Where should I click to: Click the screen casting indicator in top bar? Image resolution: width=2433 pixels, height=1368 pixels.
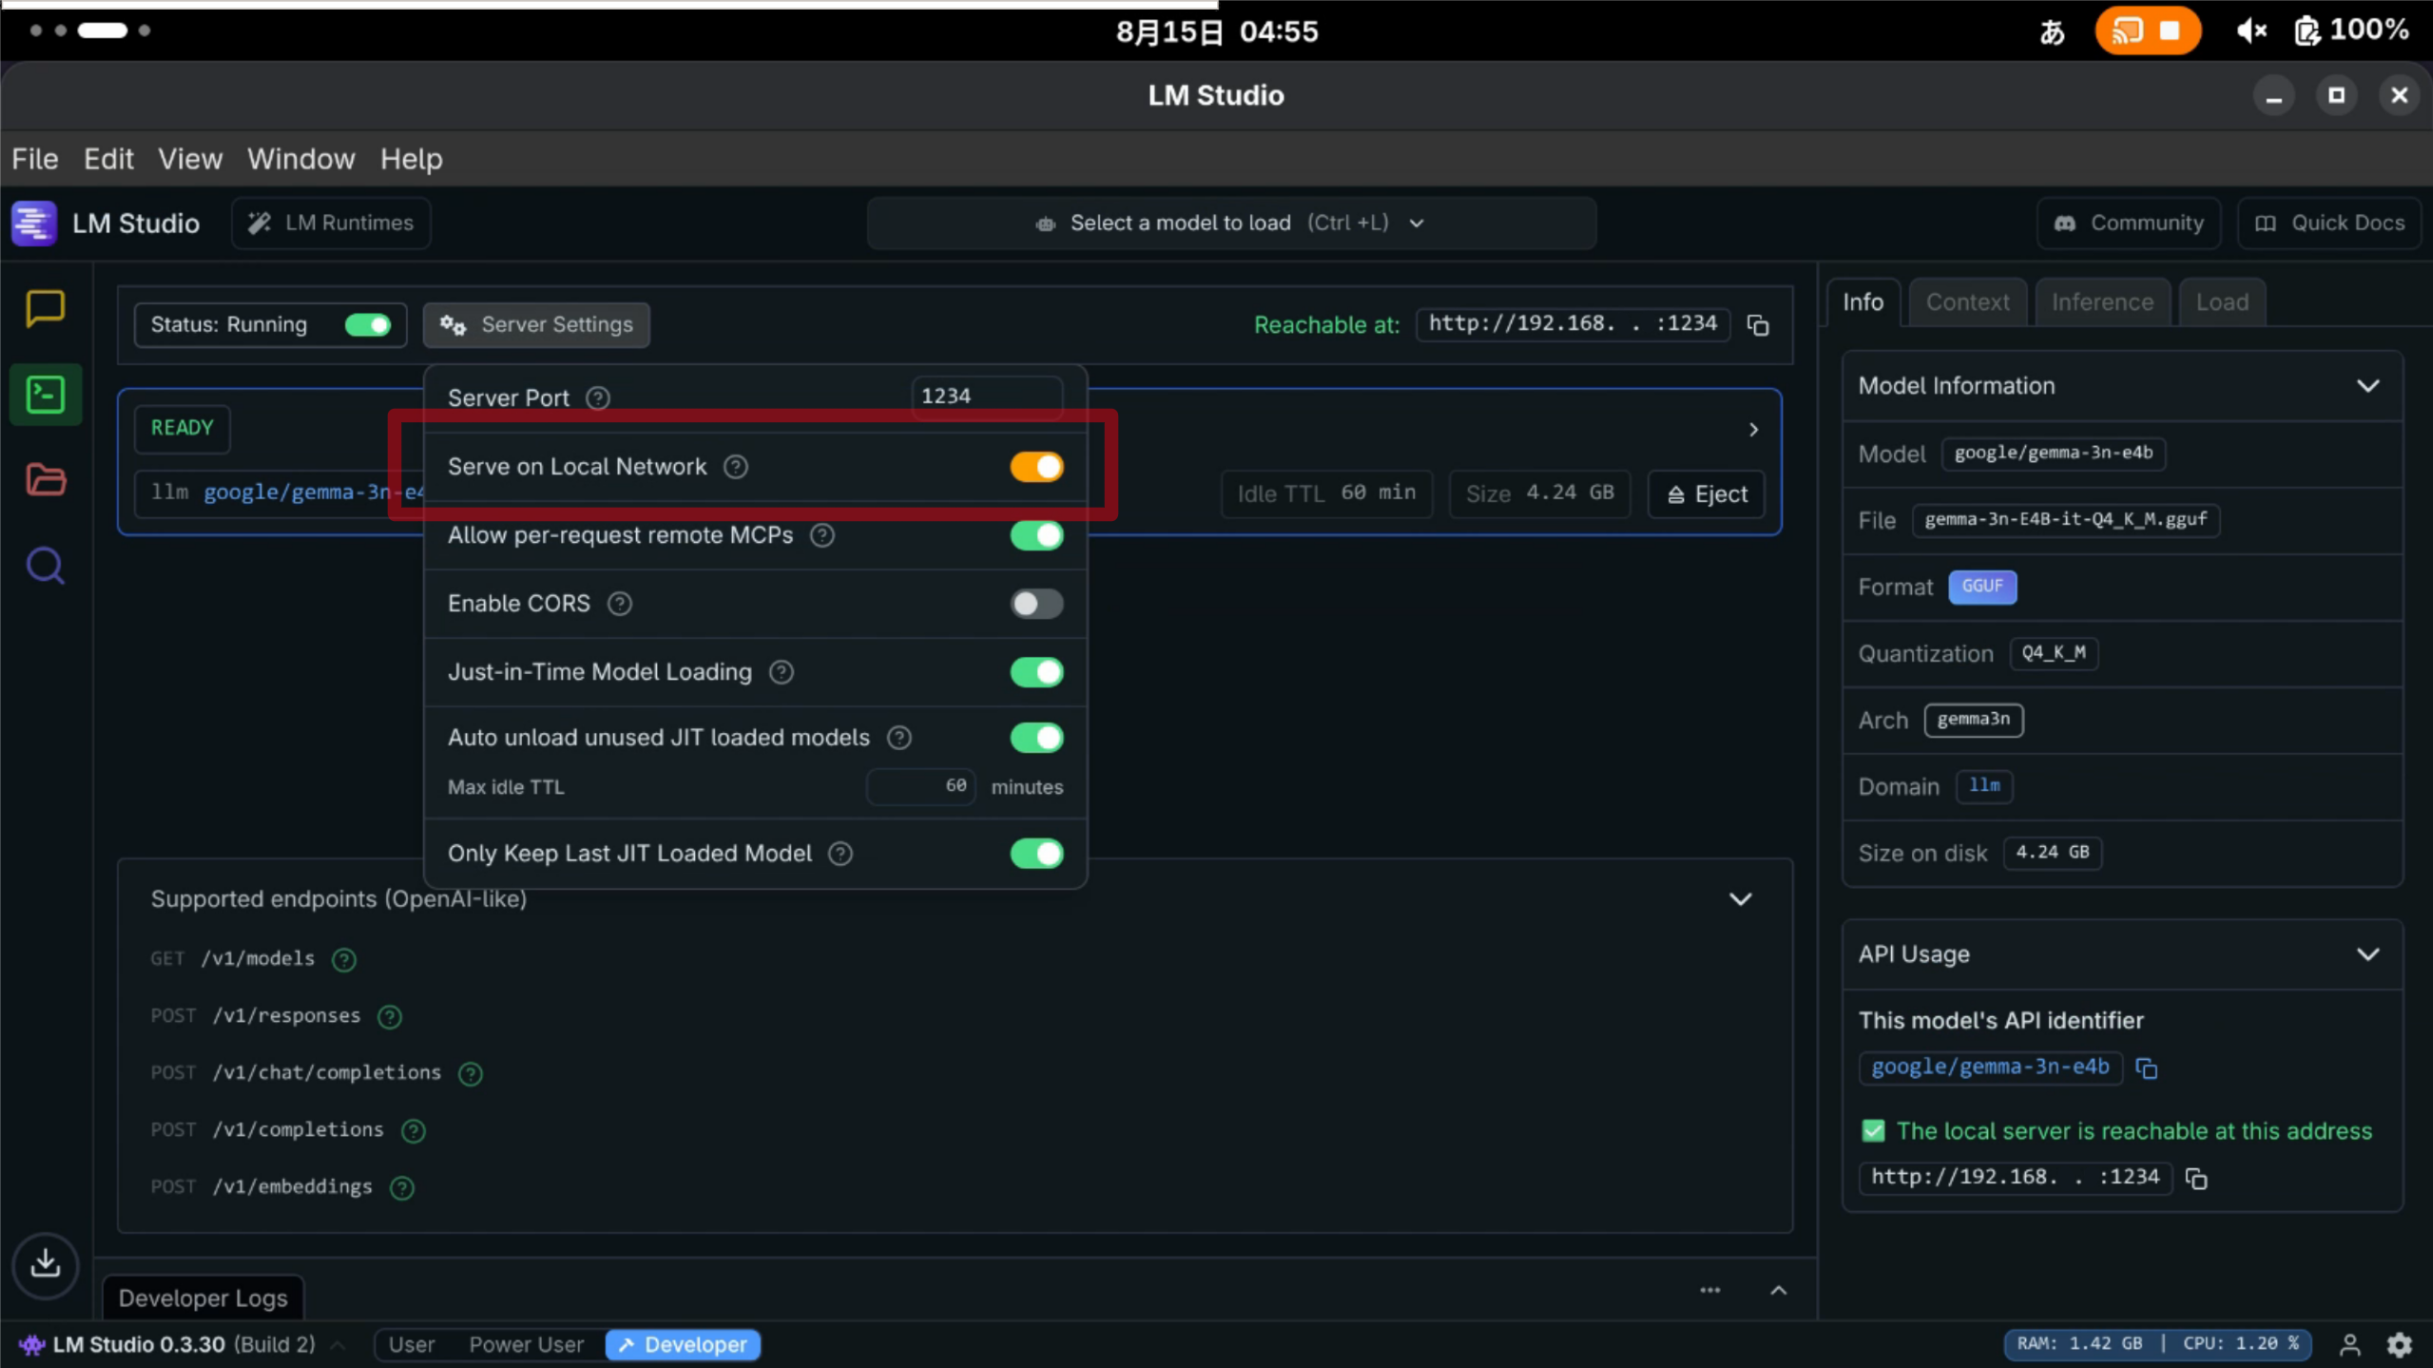pyautogui.click(x=2148, y=30)
